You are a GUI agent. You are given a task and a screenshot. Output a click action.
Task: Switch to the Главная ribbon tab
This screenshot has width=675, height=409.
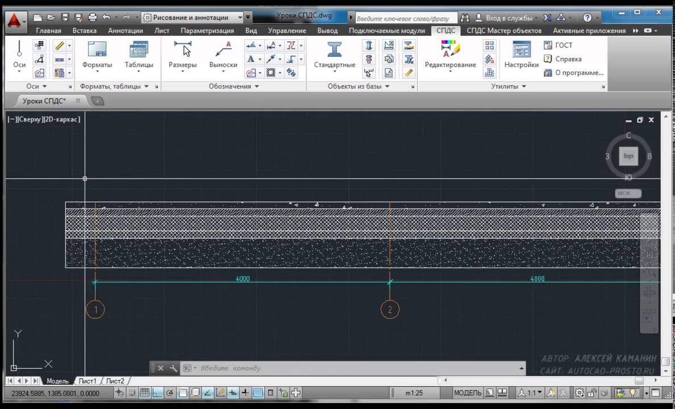(x=48, y=31)
